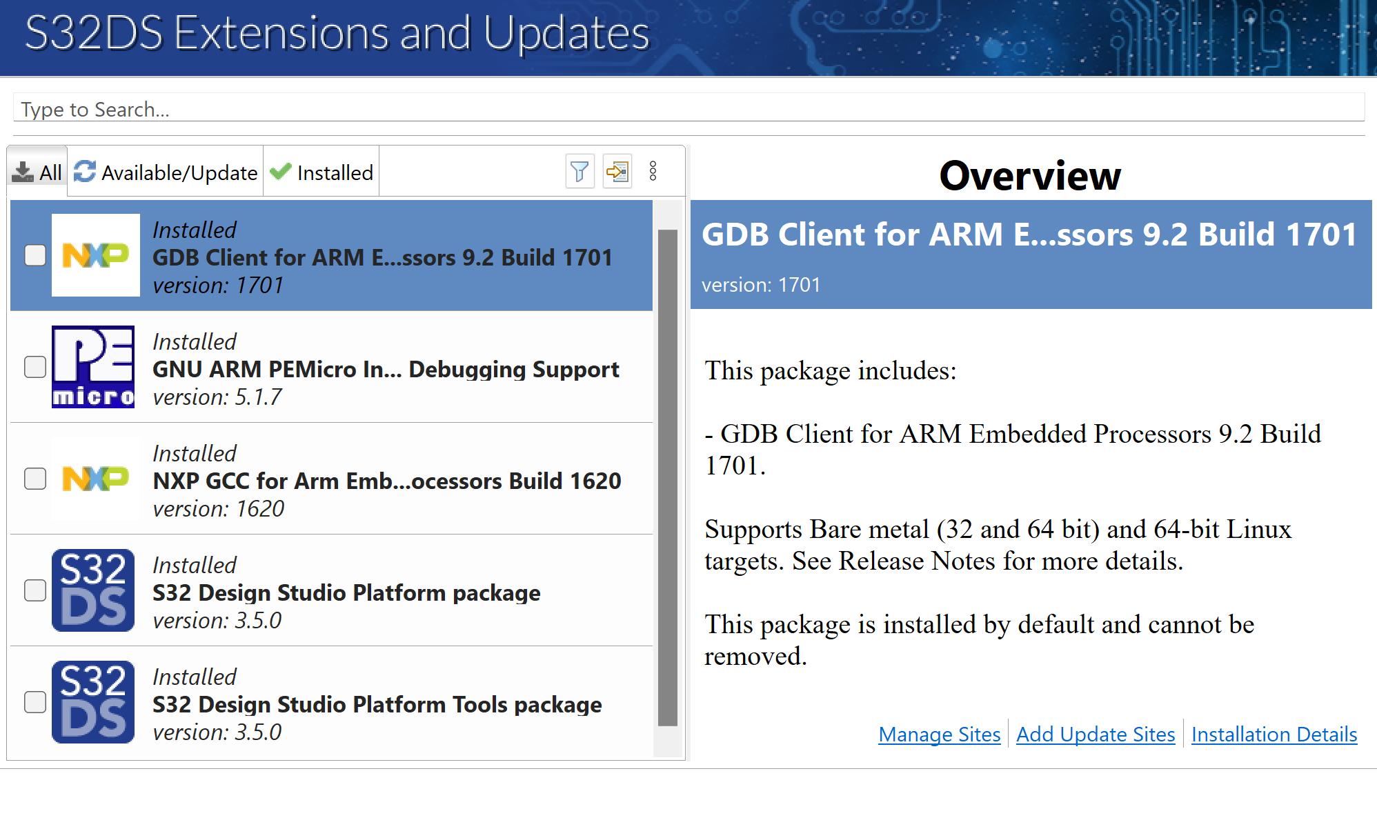Click the Type to Search field
The image size is (1377, 829).
click(x=688, y=109)
